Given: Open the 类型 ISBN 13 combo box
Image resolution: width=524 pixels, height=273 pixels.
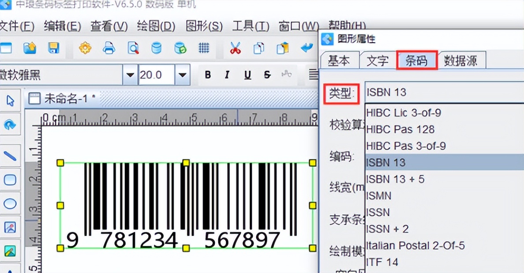Looking at the screenshot, I should pos(445,92).
